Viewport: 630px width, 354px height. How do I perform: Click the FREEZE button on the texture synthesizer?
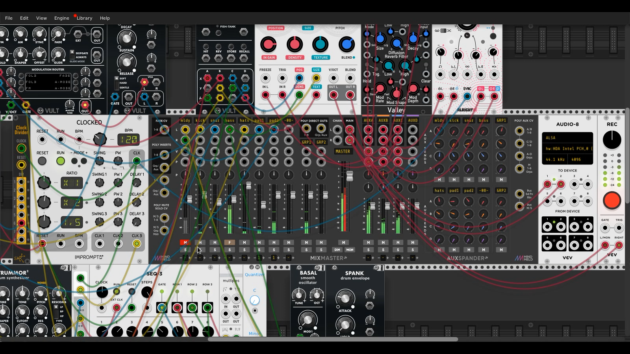coord(265,78)
